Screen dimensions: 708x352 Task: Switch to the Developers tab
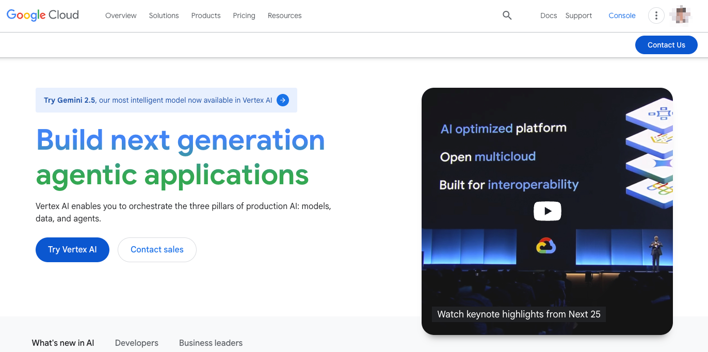(137, 343)
